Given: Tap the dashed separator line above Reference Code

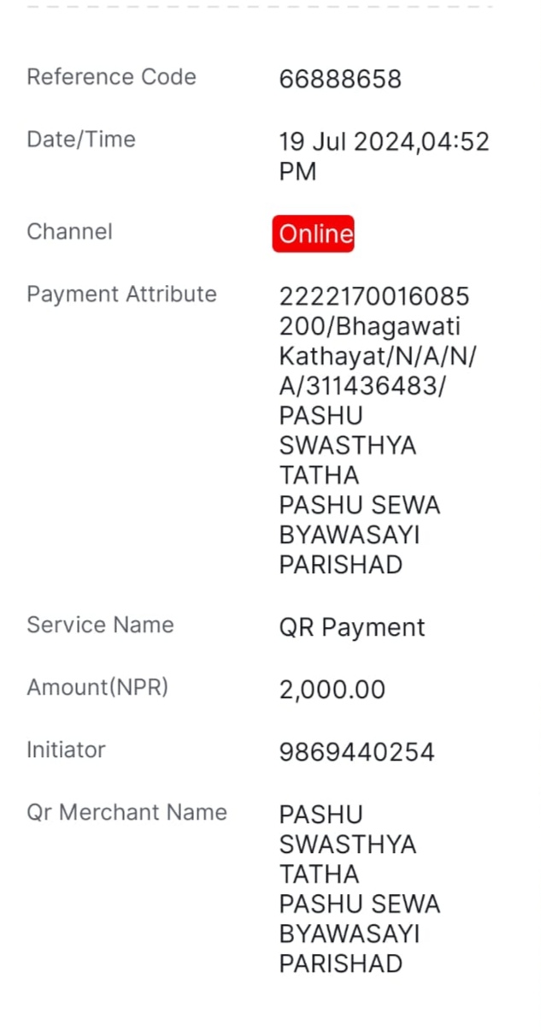Looking at the screenshot, I should [260, 6].
